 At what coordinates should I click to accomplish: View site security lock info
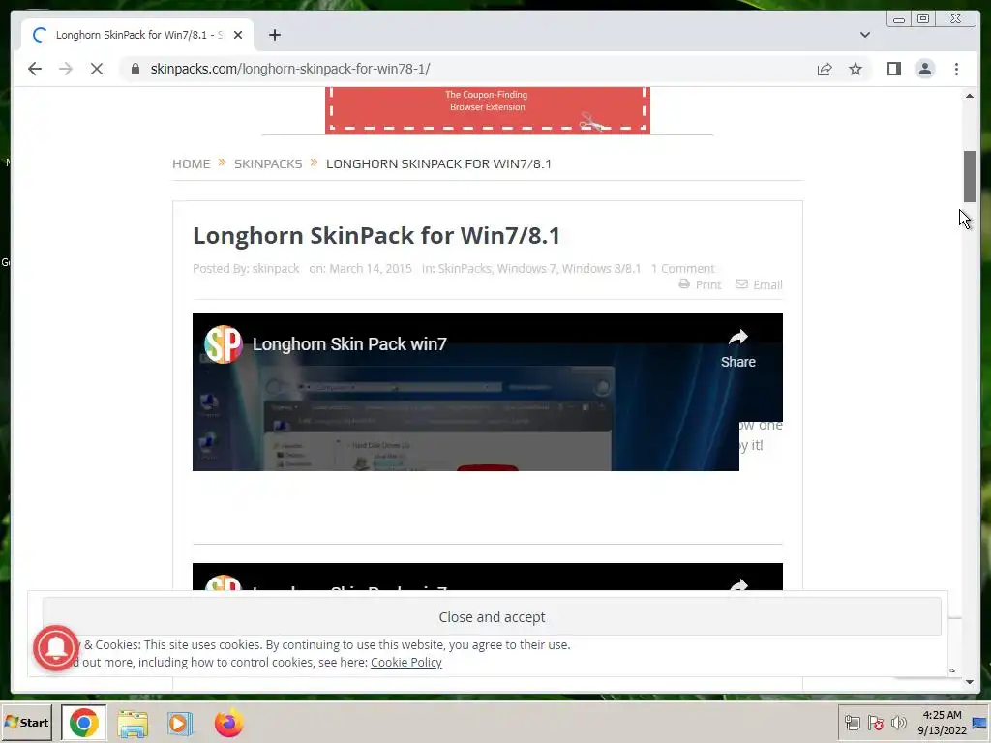(x=135, y=69)
